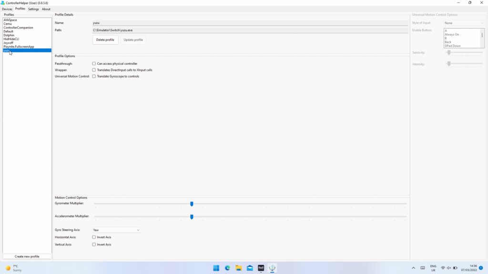Screen dimensions: 488x274
Task: Select 'A' in Enable Button list
Action: [462, 31]
